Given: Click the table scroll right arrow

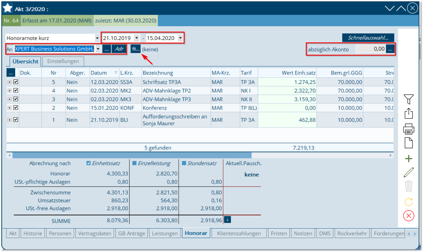Looking at the screenshot, I should coord(390,155).
